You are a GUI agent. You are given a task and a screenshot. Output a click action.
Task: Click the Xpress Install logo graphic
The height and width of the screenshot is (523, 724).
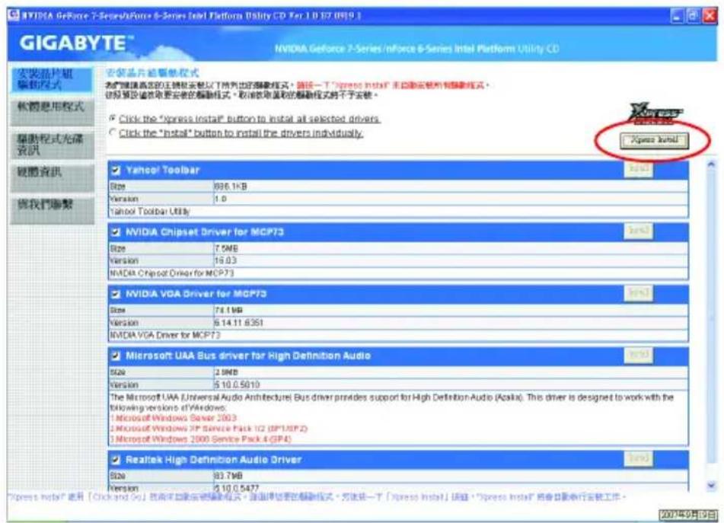pyautogui.click(x=655, y=113)
